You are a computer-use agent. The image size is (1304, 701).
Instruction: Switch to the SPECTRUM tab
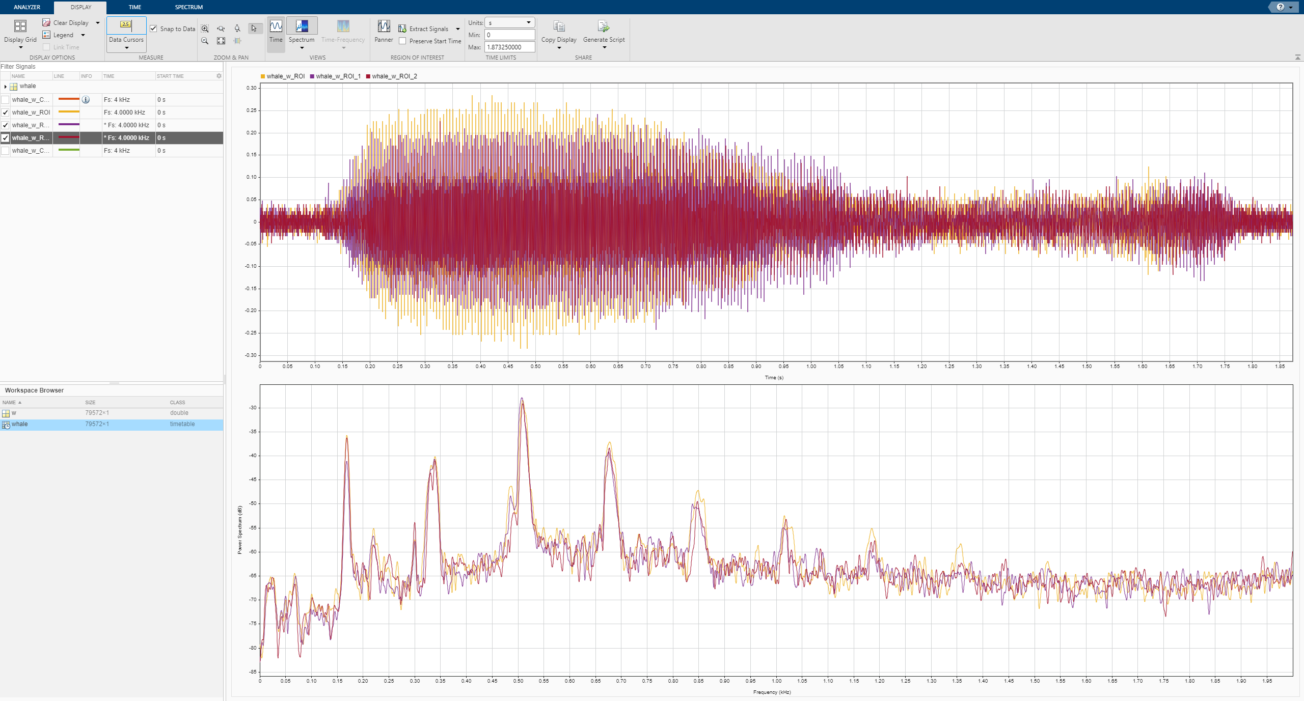click(x=188, y=7)
